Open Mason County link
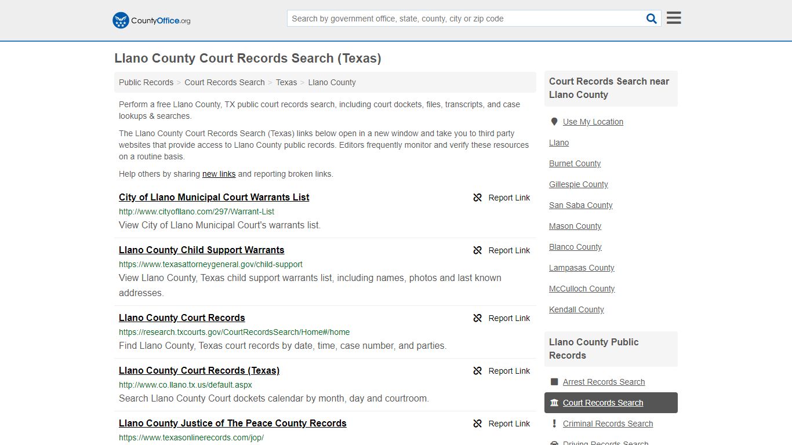 575,226
